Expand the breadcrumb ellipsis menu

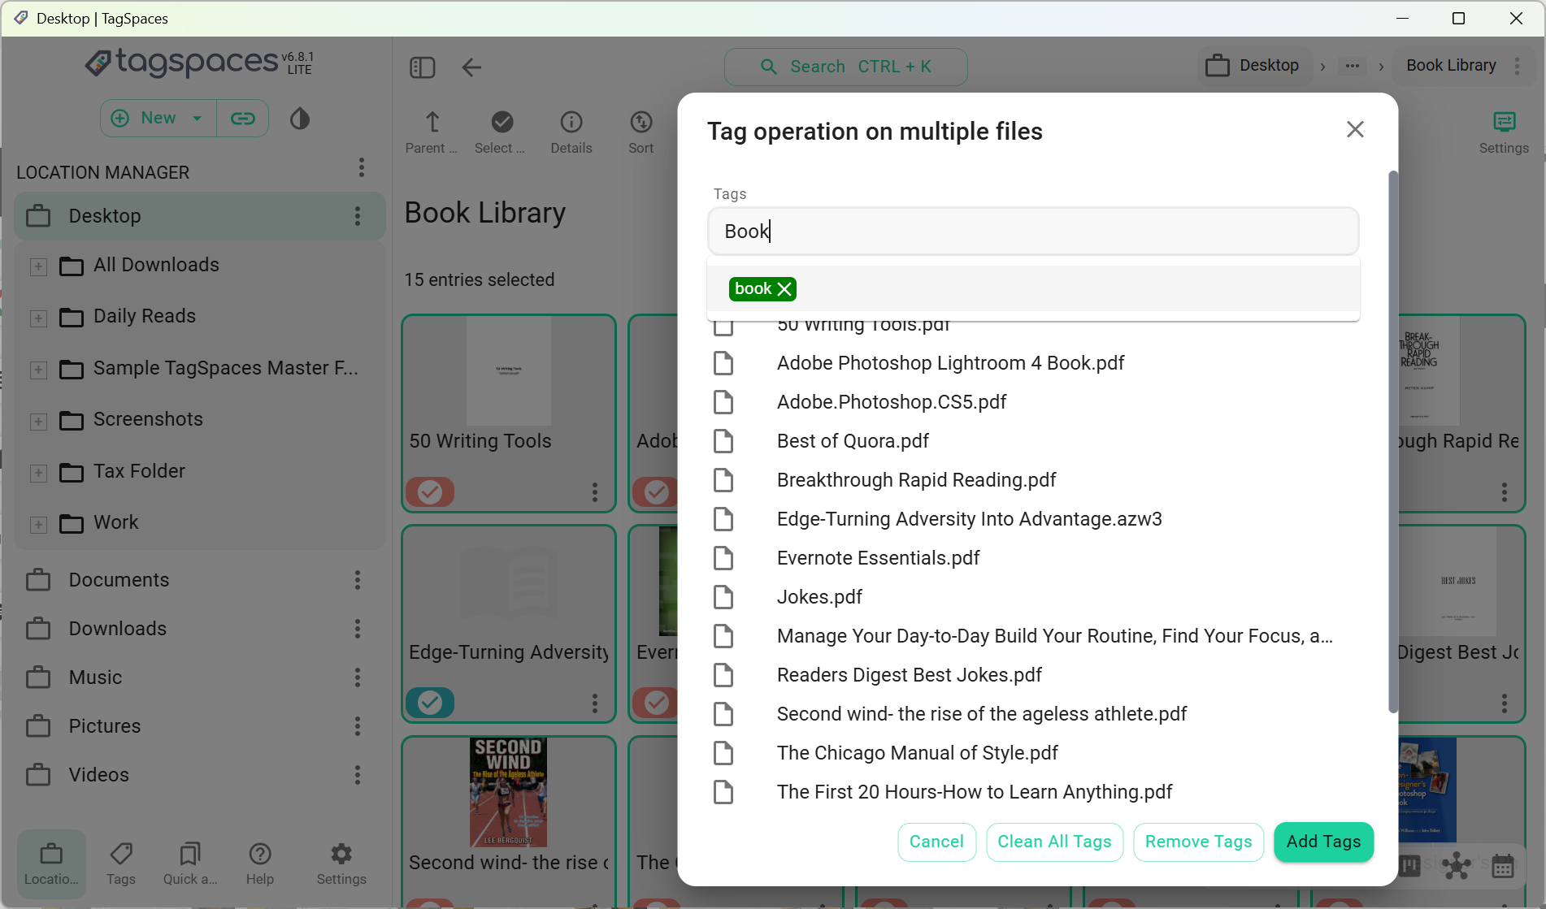coord(1353,66)
